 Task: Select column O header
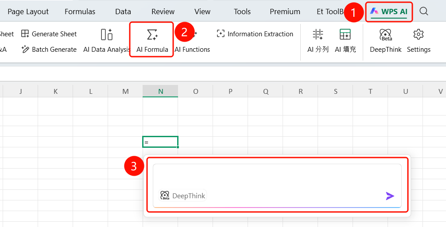pyautogui.click(x=195, y=91)
